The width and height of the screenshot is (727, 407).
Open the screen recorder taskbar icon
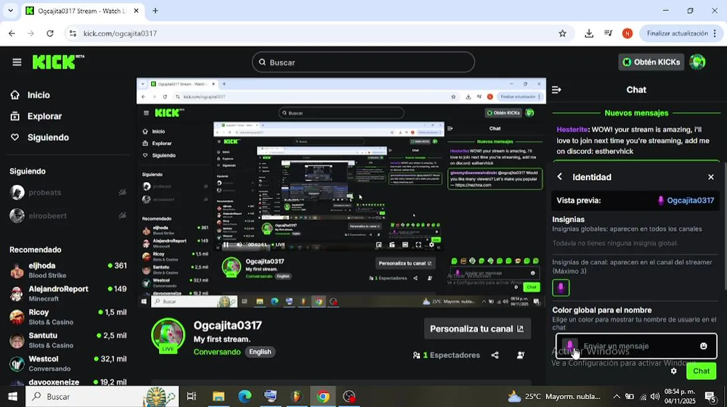[349, 396]
